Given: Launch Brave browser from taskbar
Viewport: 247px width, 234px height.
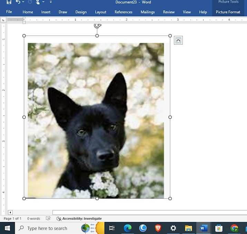Looking at the screenshot, I should point(158,228).
